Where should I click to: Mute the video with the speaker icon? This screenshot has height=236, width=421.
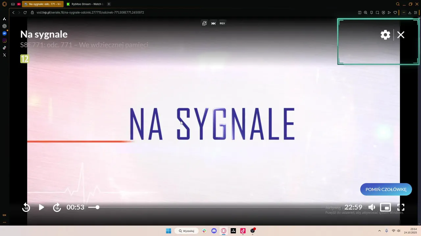click(372, 207)
